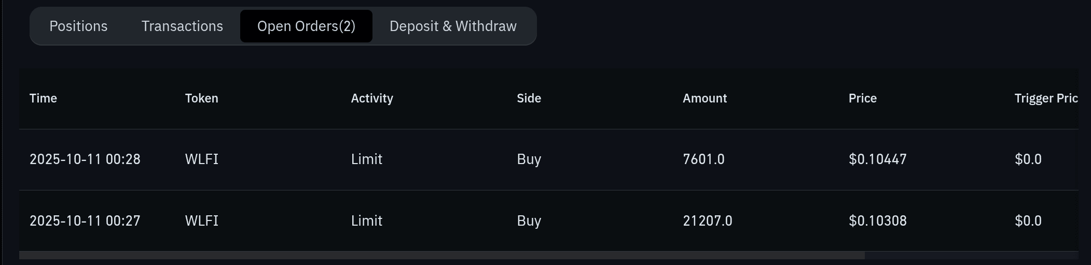Click the Price column header
1091x265 pixels.
(x=862, y=98)
